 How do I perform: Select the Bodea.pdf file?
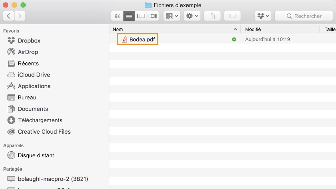[x=137, y=39]
